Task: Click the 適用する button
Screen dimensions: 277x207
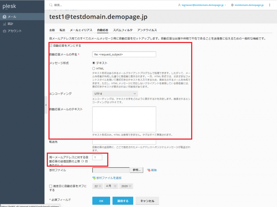Action: pos(122,201)
